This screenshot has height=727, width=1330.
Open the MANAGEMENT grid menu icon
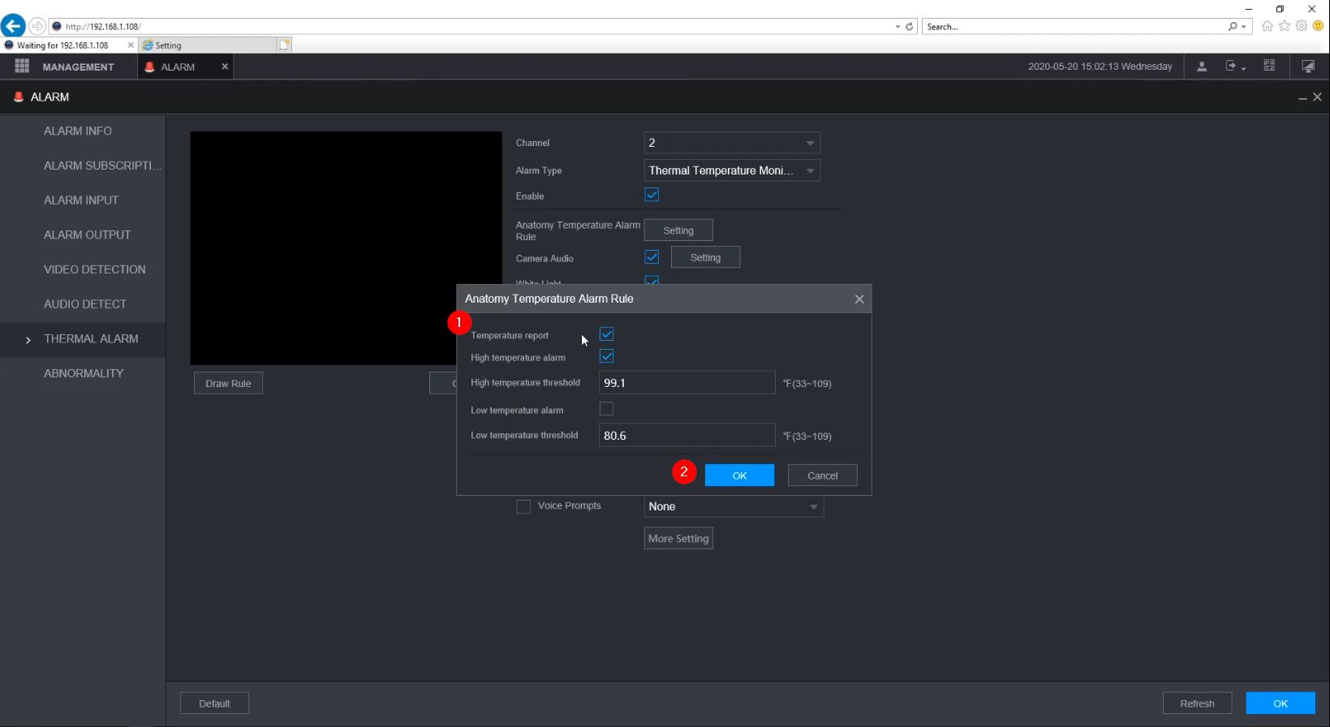pos(22,67)
